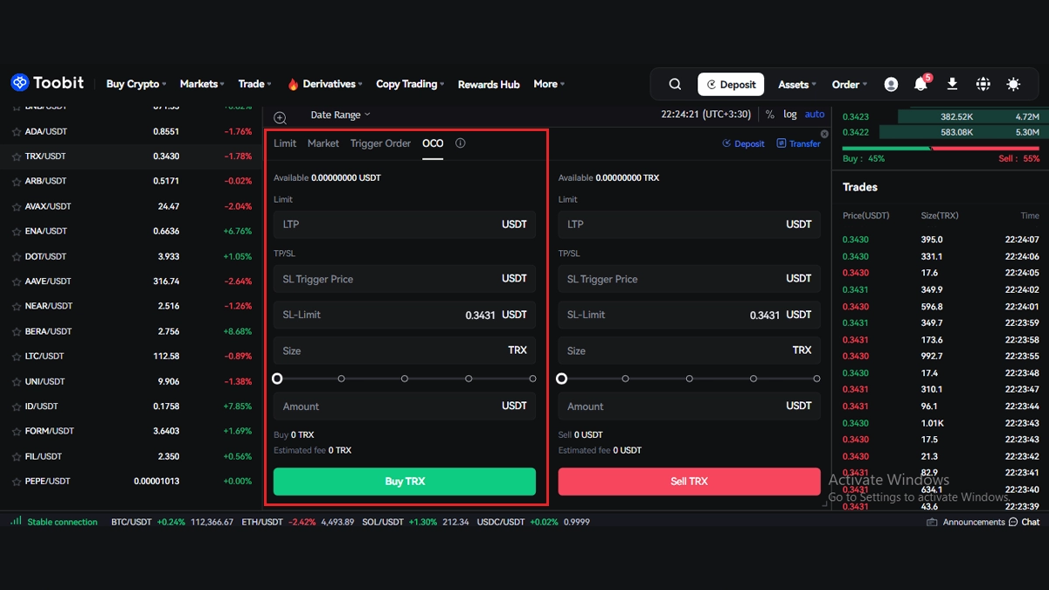The image size is (1049, 590).
Task: Favorite the BERA/USDT star
Action: pyautogui.click(x=17, y=332)
